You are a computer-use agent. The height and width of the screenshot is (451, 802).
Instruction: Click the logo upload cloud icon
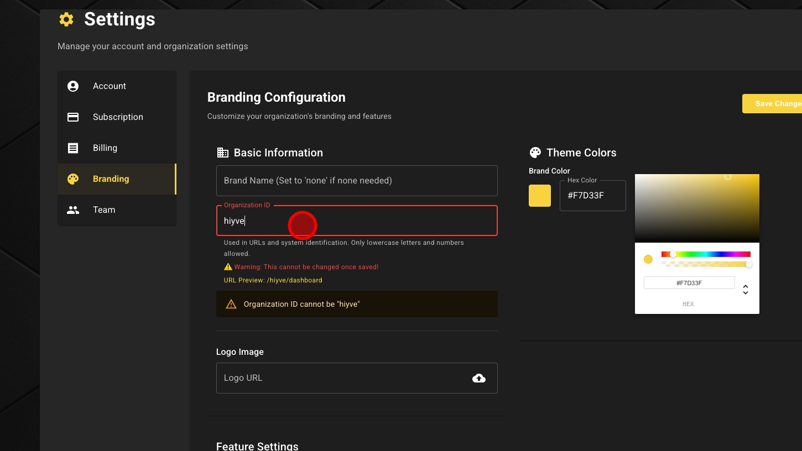(x=479, y=378)
